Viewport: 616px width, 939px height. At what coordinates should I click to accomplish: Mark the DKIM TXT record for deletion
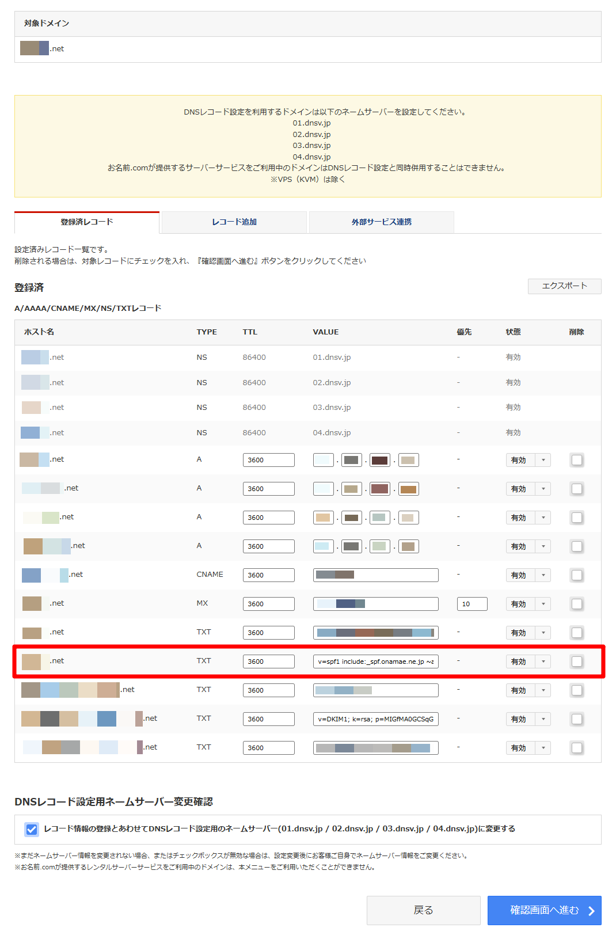(576, 719)
